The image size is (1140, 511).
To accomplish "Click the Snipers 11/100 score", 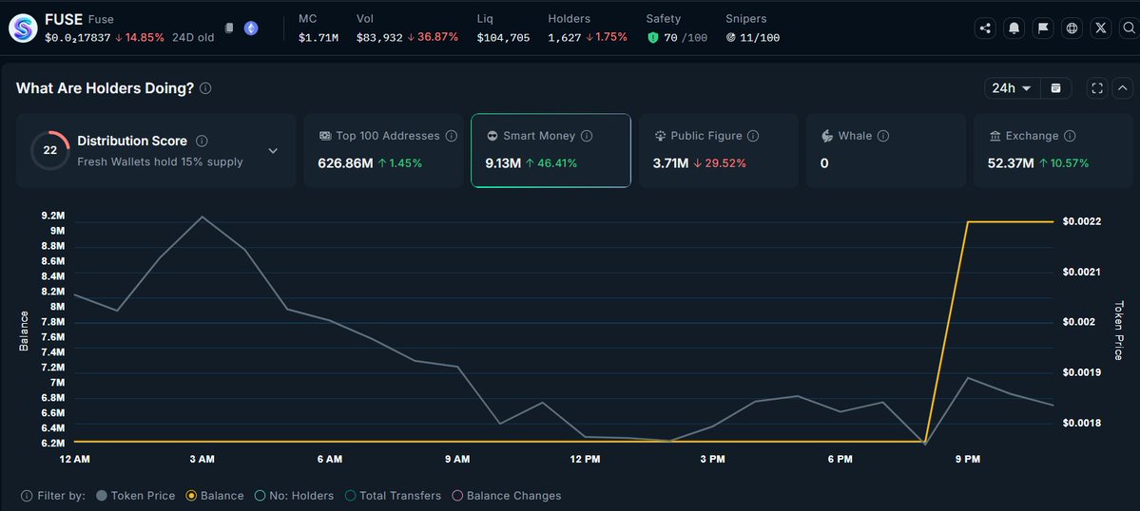I will (x=760, y=38).
